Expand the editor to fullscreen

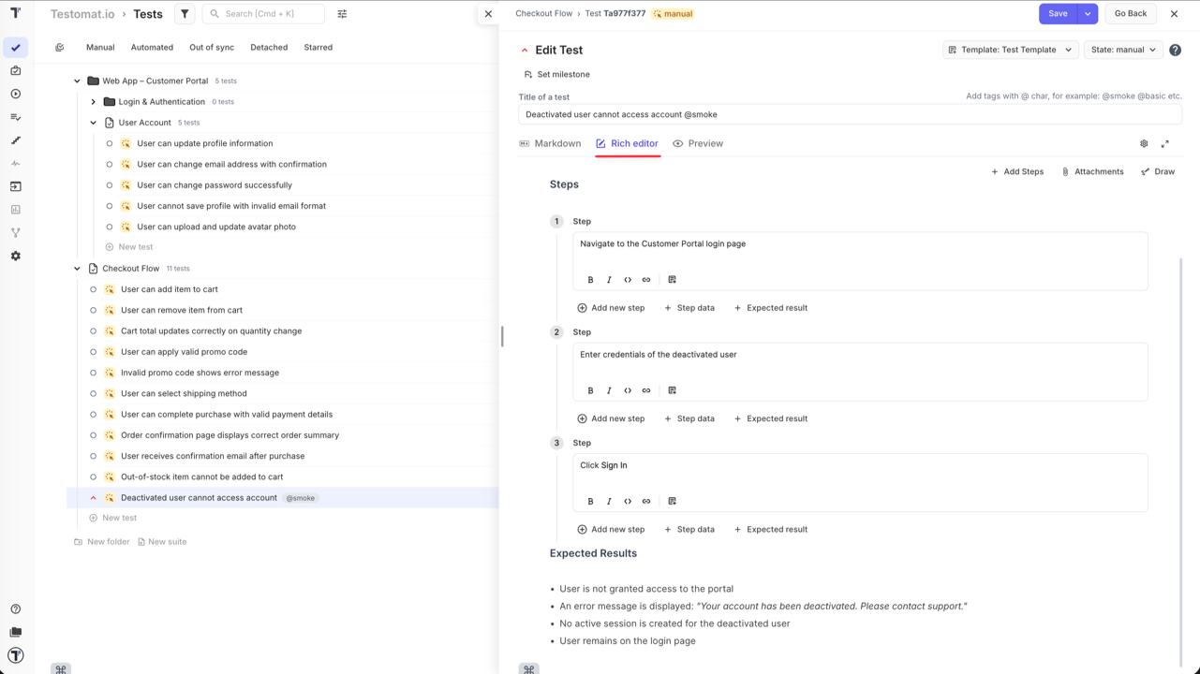[1165, 144]
